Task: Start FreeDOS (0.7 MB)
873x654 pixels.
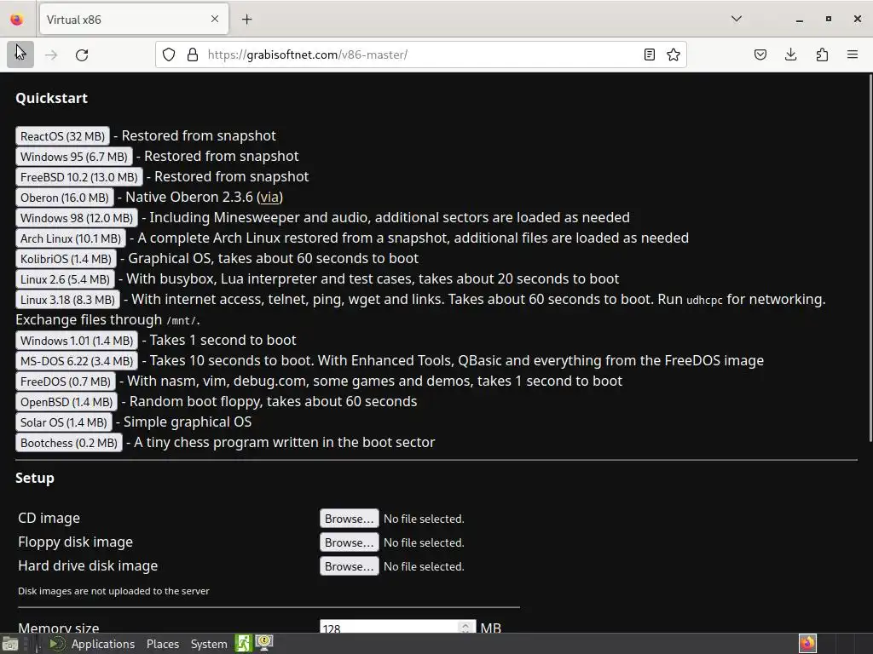Action: point(65,382)
